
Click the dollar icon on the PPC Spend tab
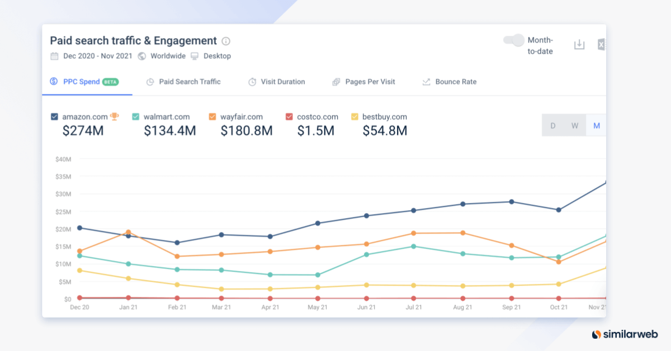(x=54, y=82)
